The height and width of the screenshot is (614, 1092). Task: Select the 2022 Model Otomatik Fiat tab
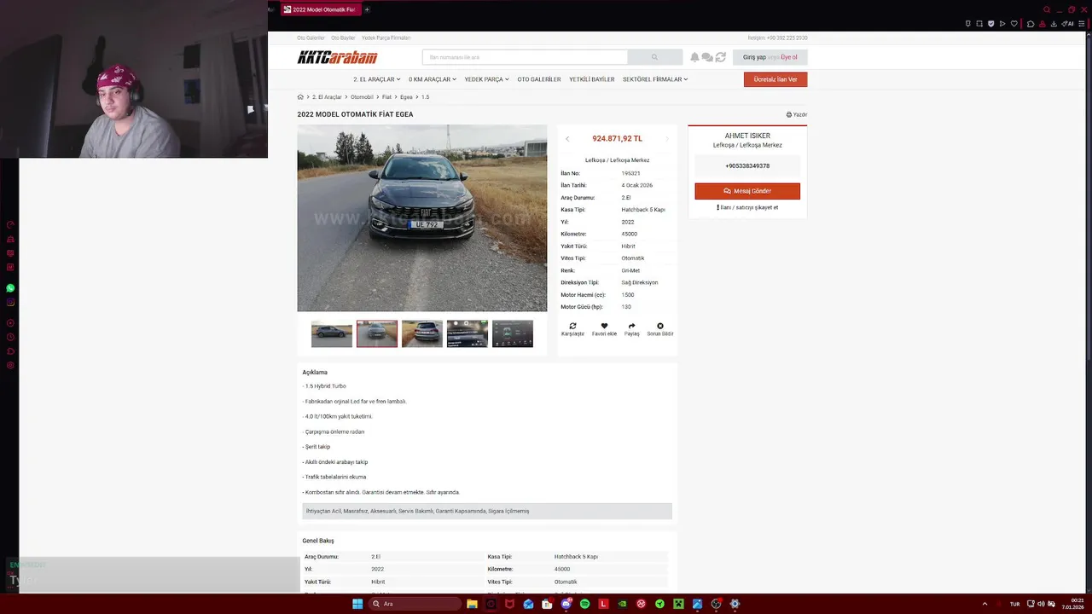click(x=321, y=9)
